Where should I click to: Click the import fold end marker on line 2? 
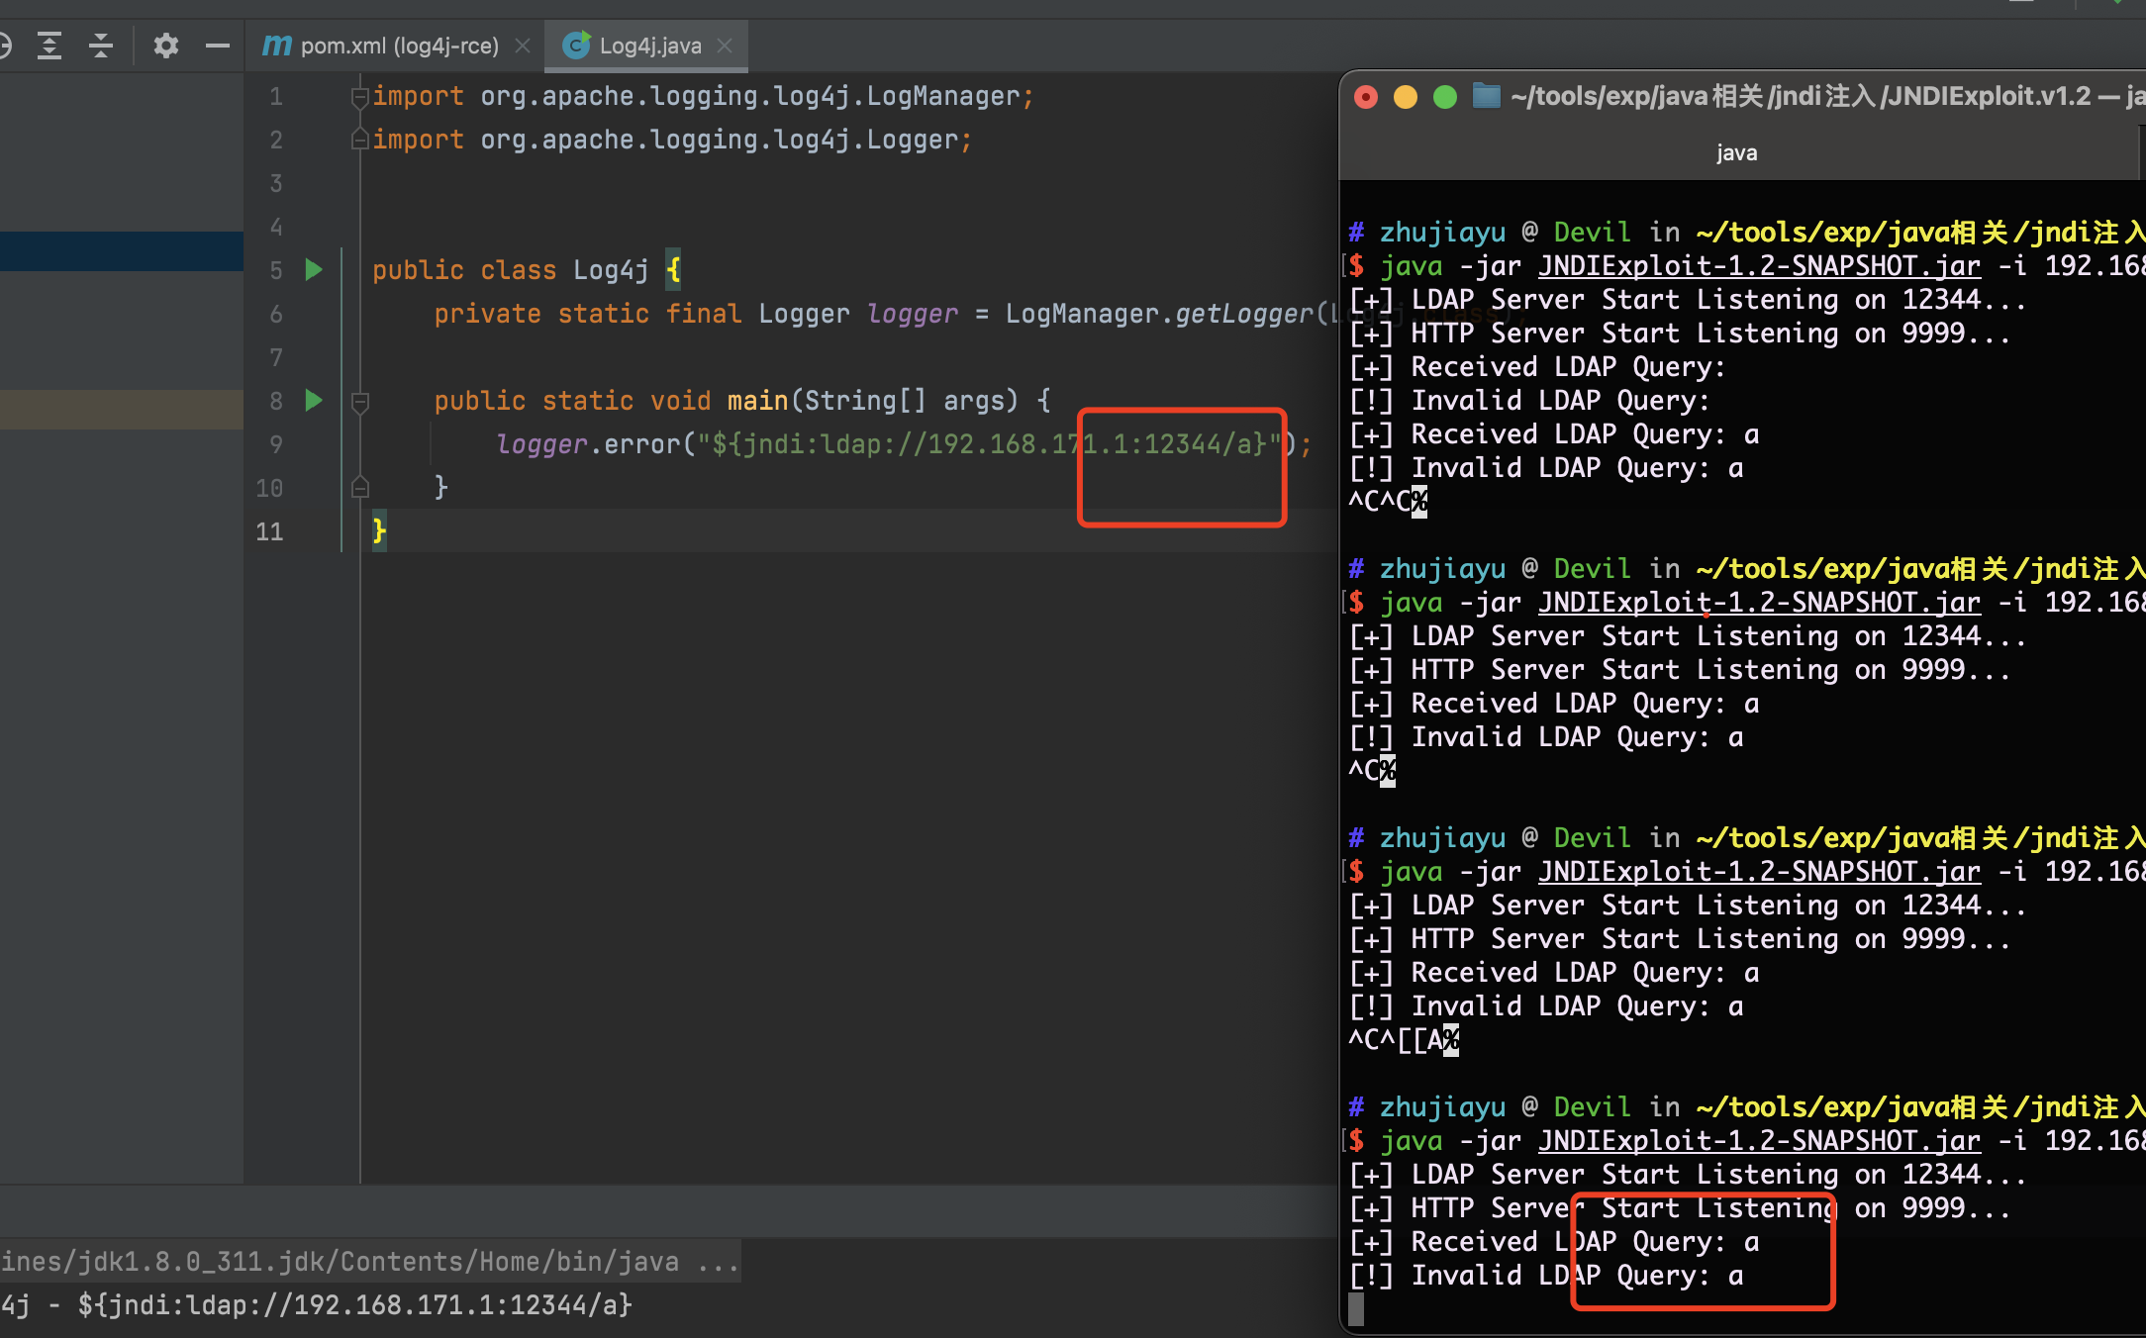pos(360,141)
